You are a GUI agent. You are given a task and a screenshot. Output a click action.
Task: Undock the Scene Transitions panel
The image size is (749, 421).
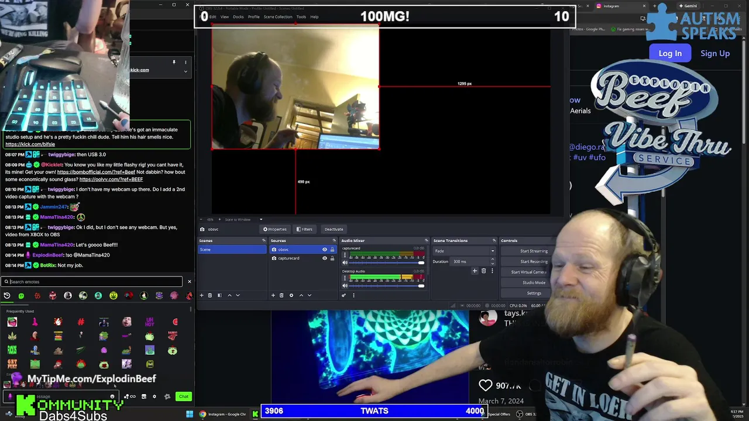[x=494, y=240]
